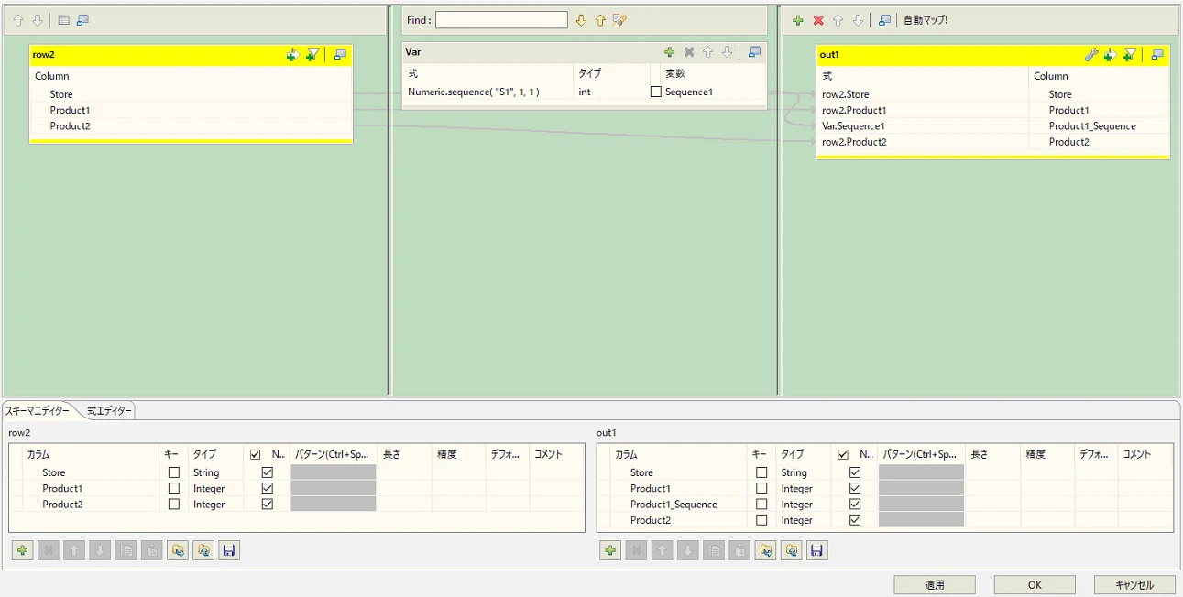Select row2.Product2 expression in out1 table
The height and width of the screenshot is (597, 1183).
click(854, 142)
